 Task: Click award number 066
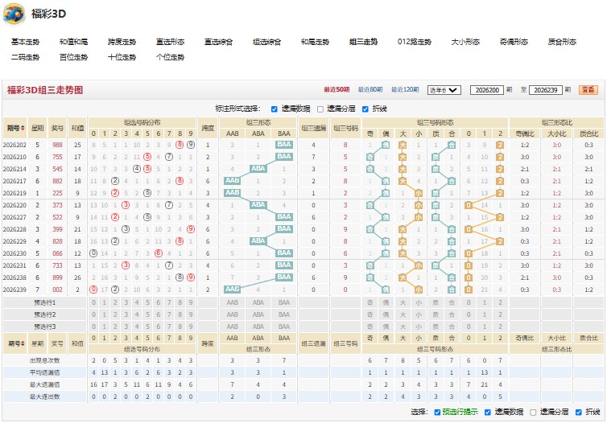[57, 253]
